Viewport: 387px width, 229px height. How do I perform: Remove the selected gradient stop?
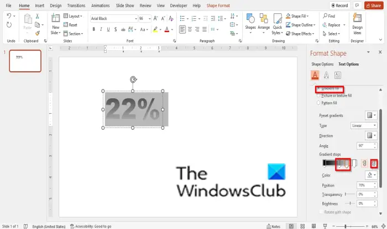pyautogui.click(x=374, y=163)
